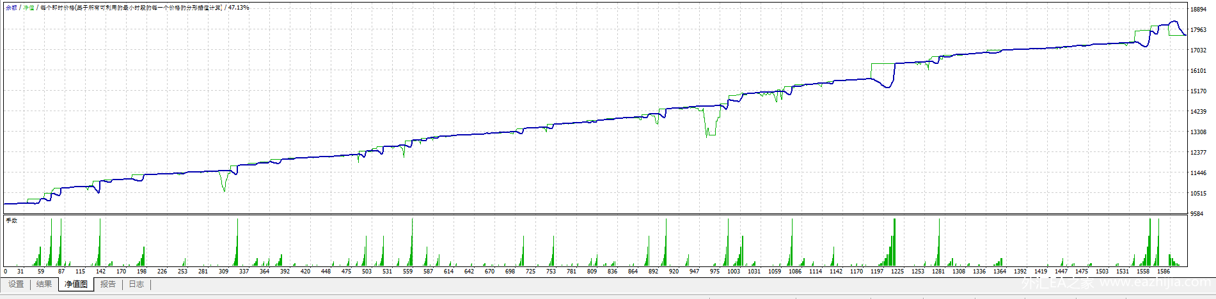The width and height of the screenshot is (1216, 299).
Task: Open the 报告 tab
Action: [x=108, y=284]
